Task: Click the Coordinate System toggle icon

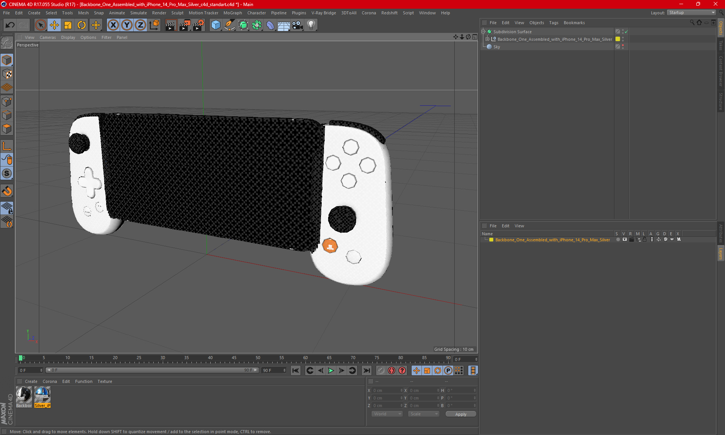Action: pyautogui.click(x=154, y=25)
